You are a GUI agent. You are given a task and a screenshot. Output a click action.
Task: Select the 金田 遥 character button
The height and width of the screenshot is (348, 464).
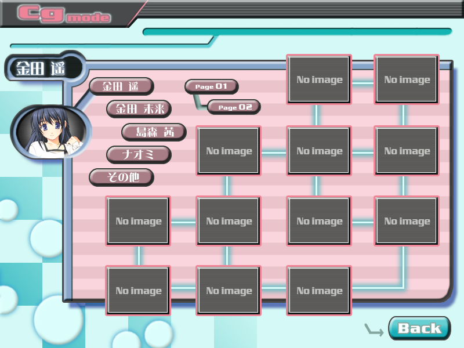coord(121,86)
